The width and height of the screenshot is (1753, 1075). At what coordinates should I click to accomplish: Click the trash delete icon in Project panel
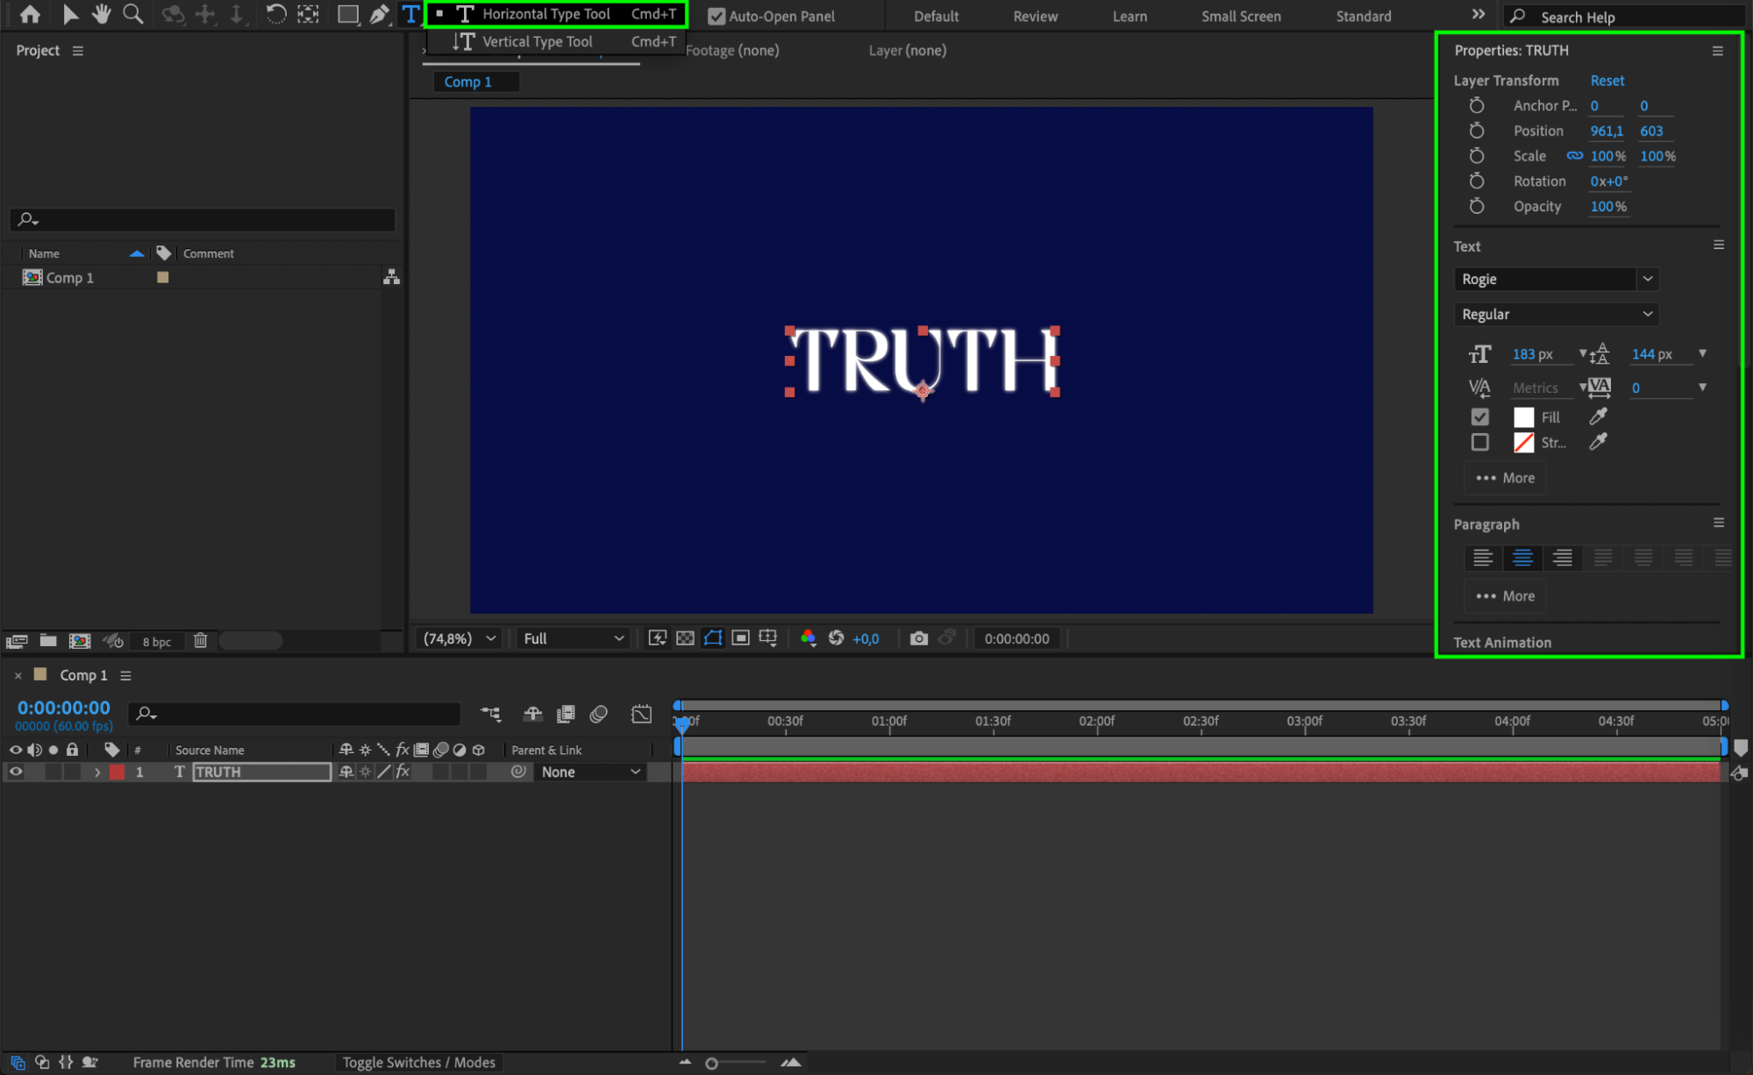click(x=200, y=641)
